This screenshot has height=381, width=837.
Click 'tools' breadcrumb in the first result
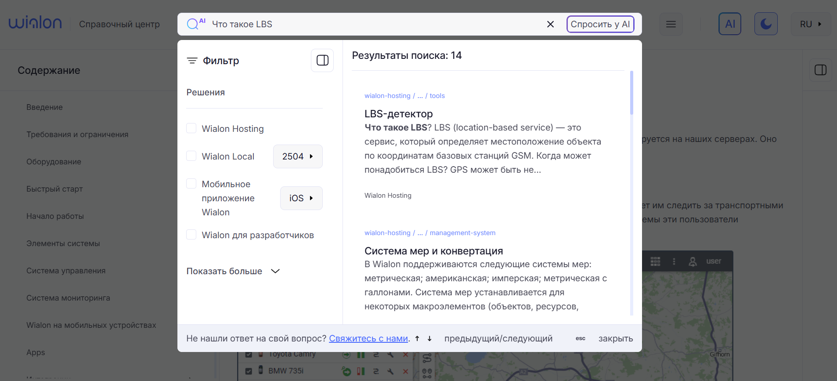(437, 96)
